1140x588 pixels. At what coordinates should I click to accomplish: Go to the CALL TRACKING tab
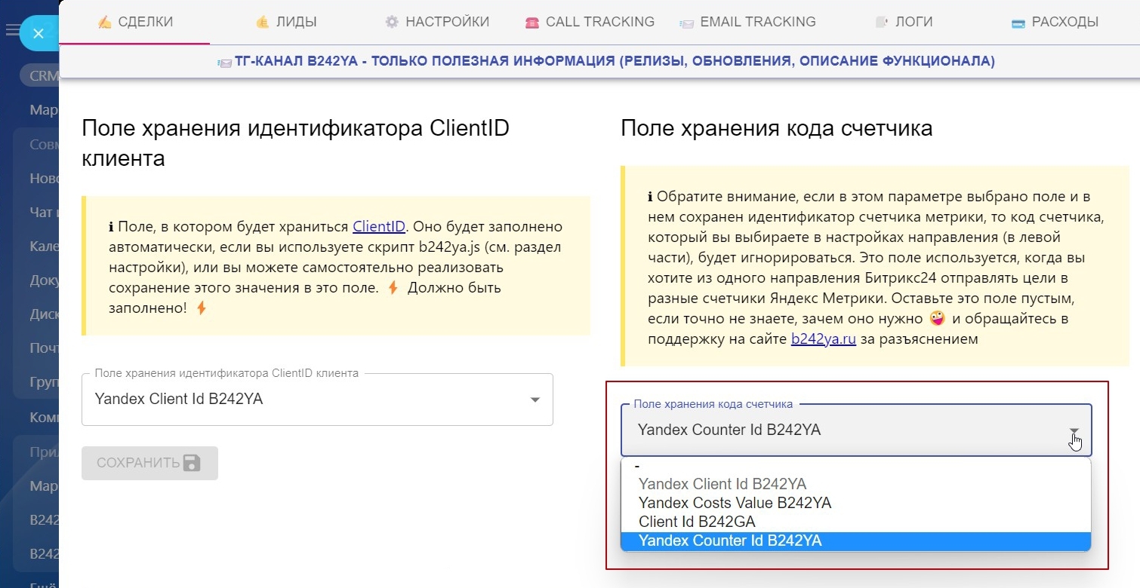(x=590, y=22)
